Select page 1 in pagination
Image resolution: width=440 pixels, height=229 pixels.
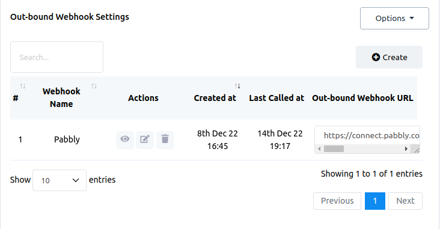375,201
